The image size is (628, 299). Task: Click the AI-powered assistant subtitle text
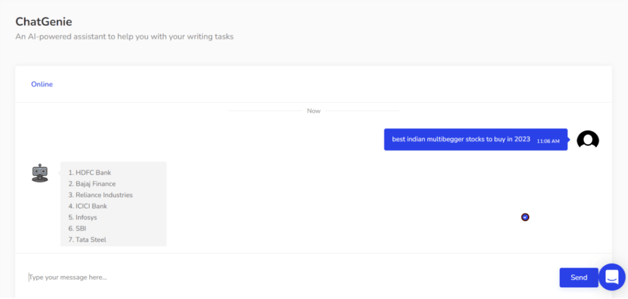click(124, 37)
